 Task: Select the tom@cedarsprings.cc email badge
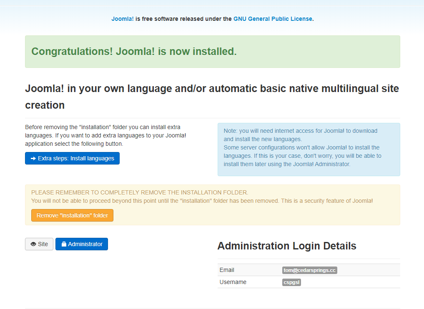[309, 270]
